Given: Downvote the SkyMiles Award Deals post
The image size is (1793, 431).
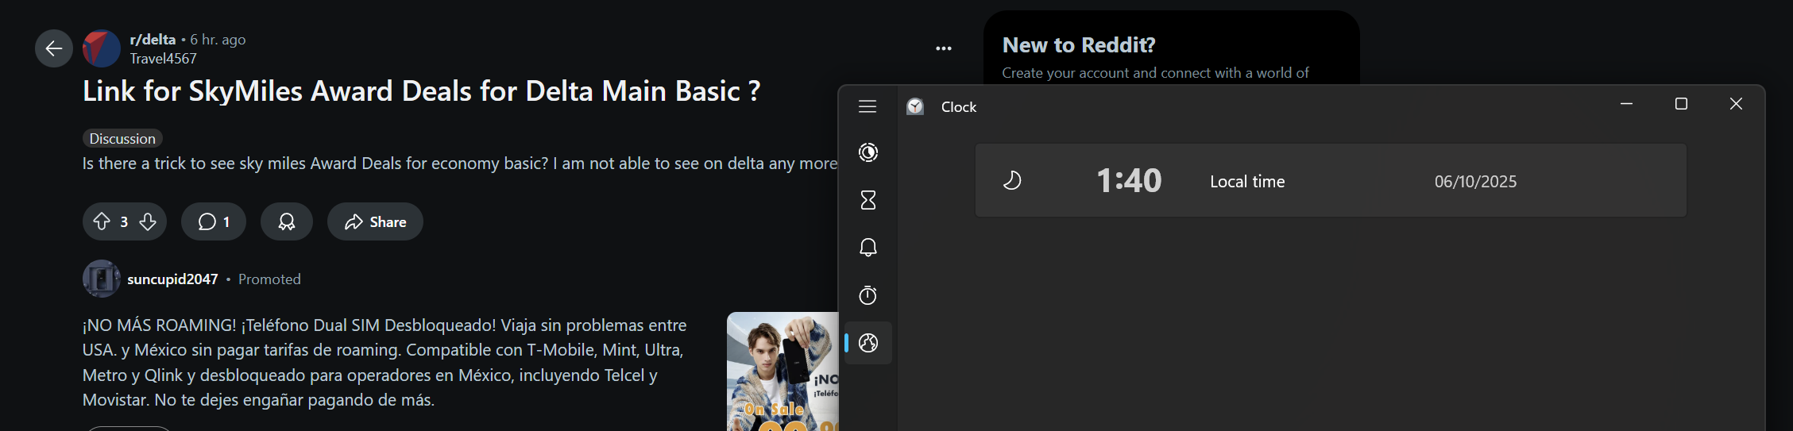Looking at the screenshot, I should tap(148, 221).
